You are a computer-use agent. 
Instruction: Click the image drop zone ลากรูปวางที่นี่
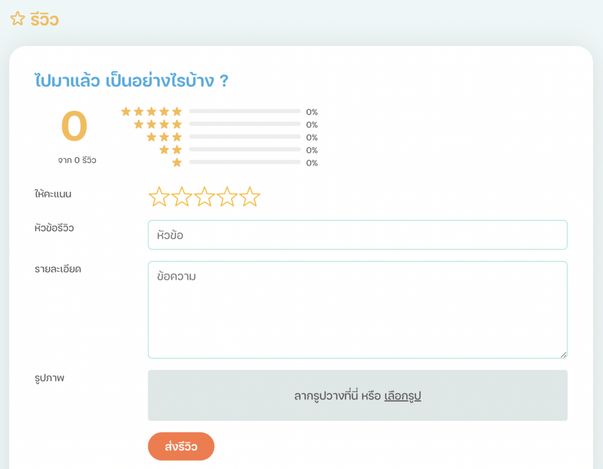[x=357, y=395]
